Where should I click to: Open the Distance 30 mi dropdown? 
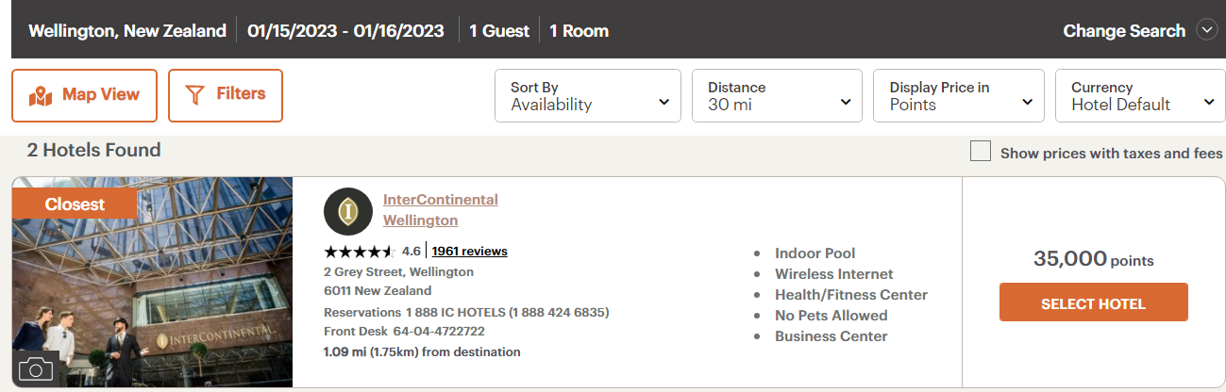778,96
